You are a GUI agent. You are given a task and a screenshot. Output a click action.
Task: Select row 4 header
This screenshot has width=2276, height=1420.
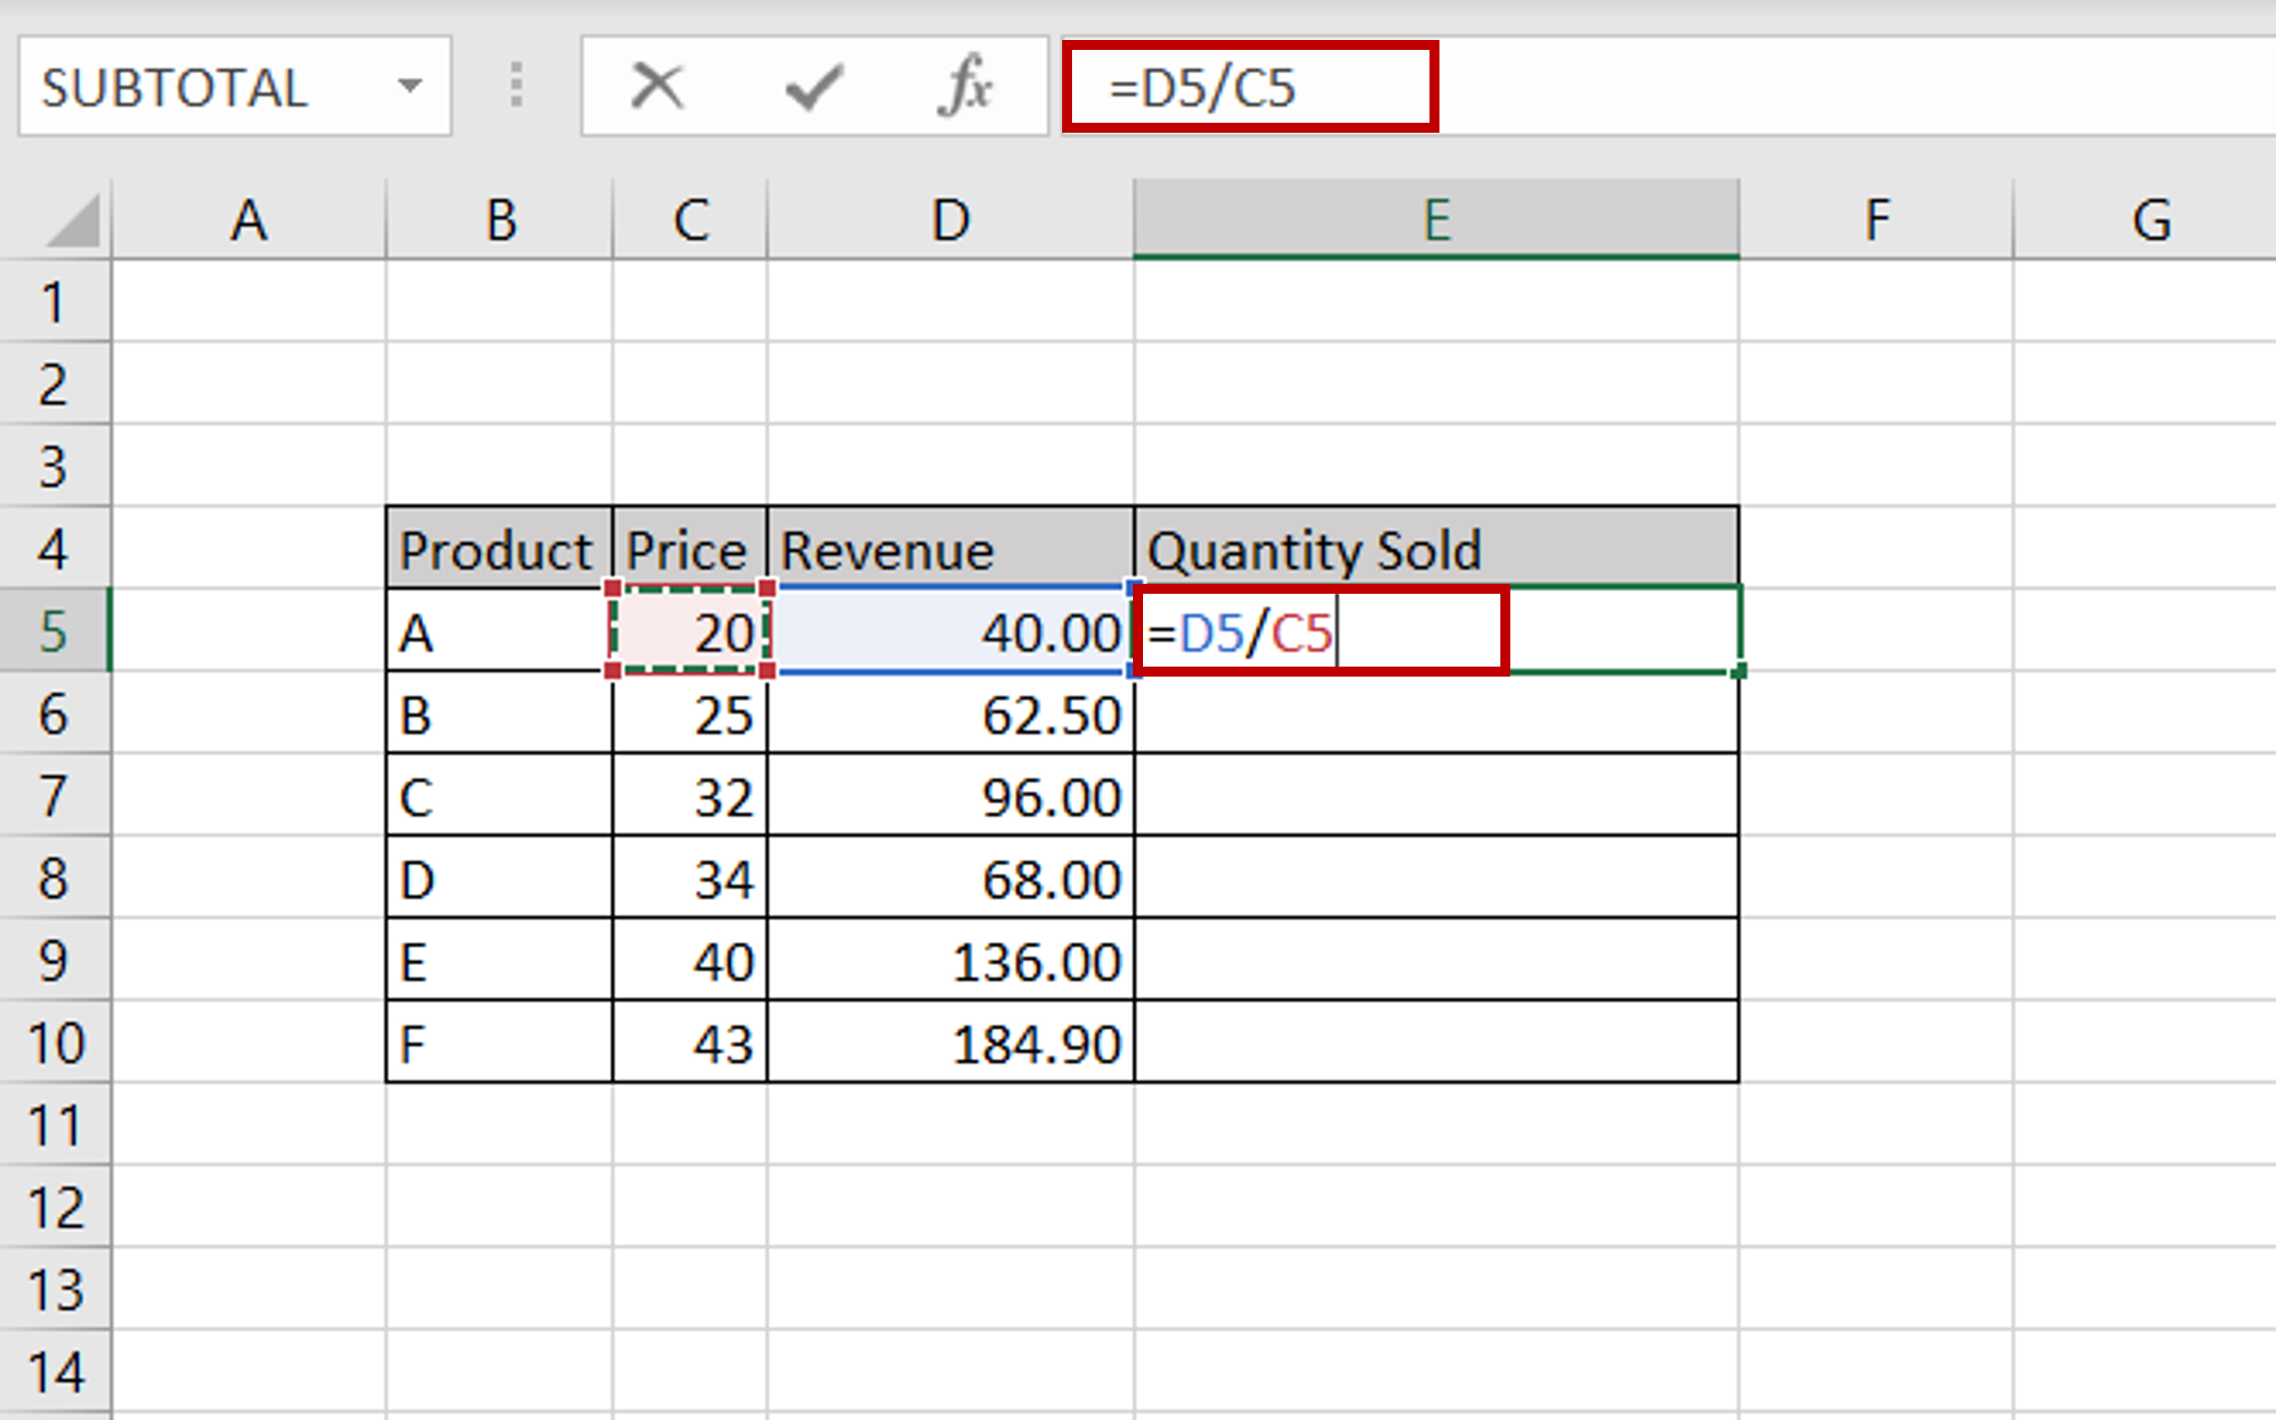coord(55,549)
